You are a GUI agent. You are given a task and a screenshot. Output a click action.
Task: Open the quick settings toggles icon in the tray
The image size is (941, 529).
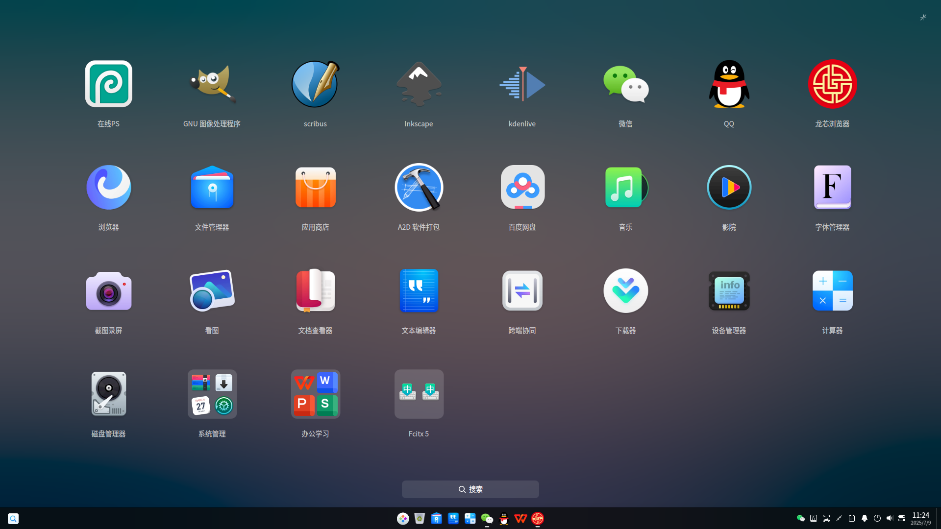(x=902, y=518)
